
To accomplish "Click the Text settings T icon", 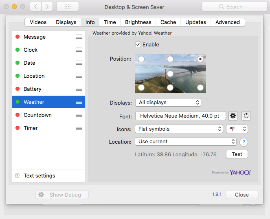I will 17,175.
